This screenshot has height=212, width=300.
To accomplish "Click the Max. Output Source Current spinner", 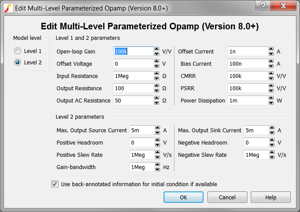I will tap(157, 130).
